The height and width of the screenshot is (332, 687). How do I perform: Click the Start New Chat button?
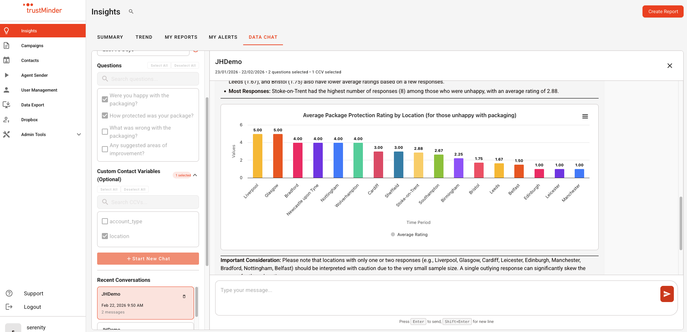point(148,259)
